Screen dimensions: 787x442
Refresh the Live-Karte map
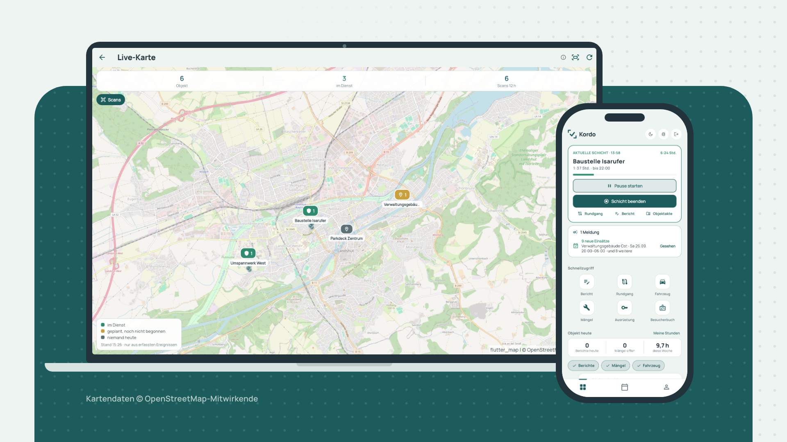coord(589,58)
